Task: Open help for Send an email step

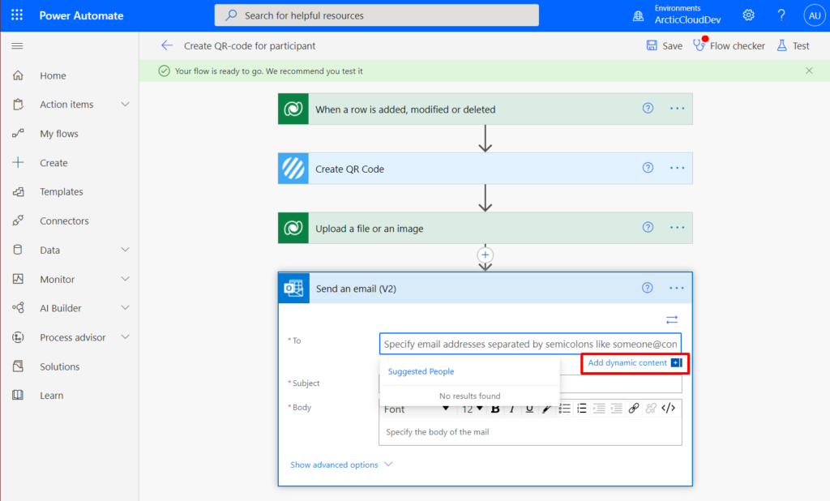Action: [x=647, y=288]
